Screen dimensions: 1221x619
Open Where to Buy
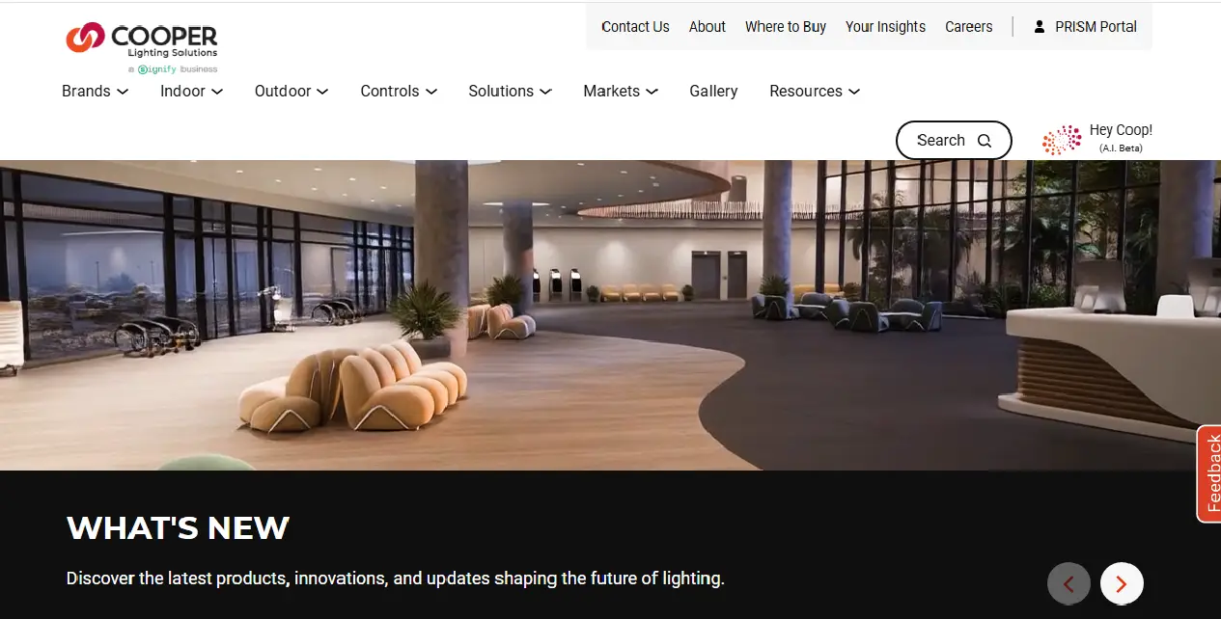tap(786, 27)
